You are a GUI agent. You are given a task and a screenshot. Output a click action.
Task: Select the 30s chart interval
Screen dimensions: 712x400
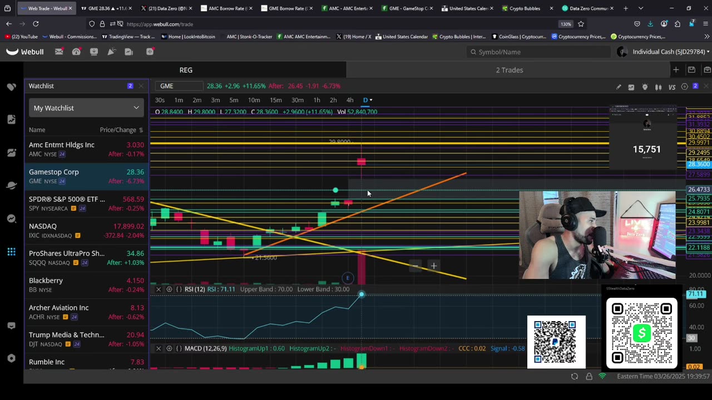pyautogui.click(x=160, y=100)
